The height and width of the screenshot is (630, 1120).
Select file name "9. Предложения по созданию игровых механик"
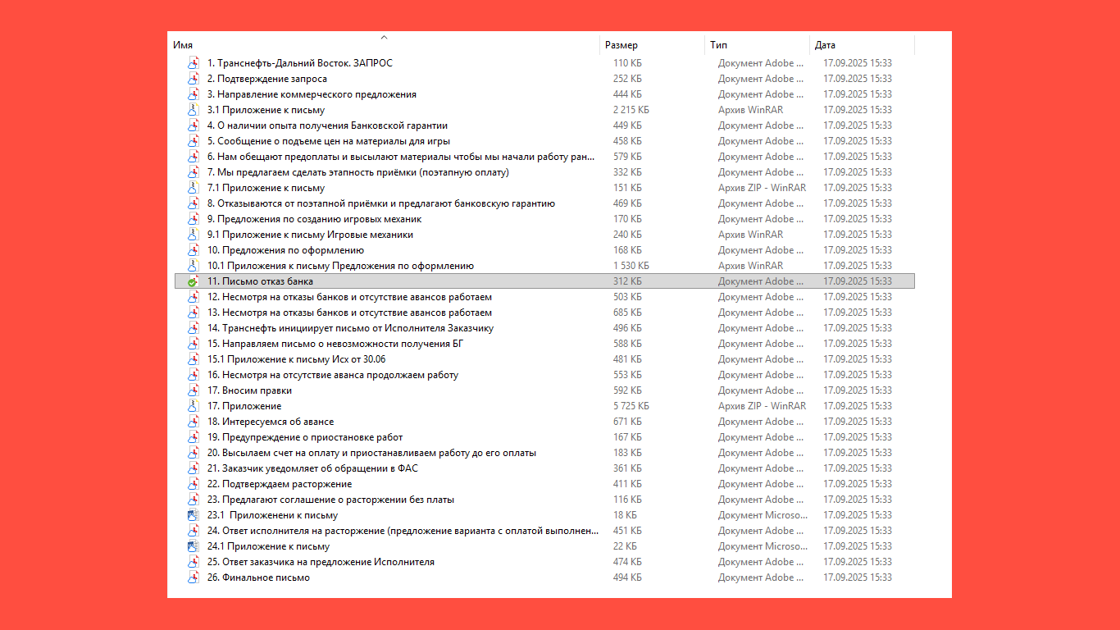315,219
